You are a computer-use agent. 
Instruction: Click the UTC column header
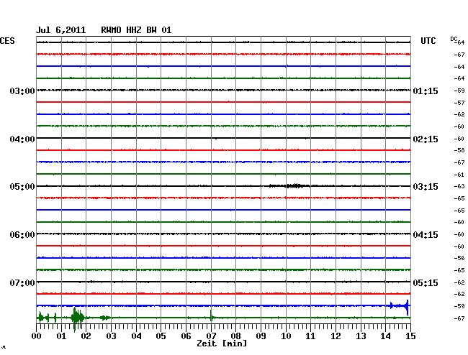(428, 41)
